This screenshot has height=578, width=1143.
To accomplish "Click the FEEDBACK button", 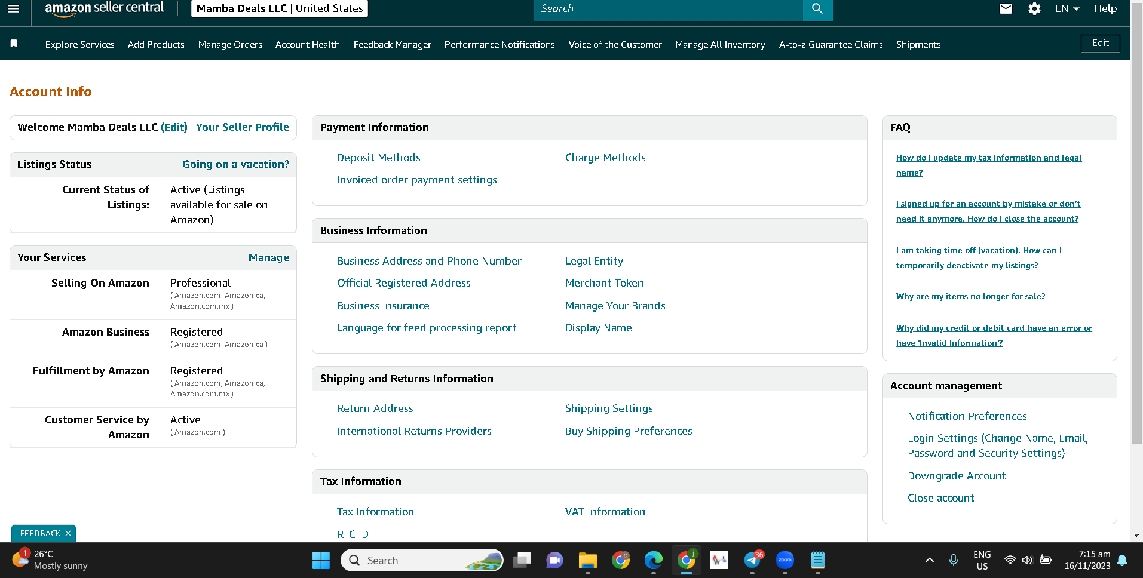I will (41, 533).
